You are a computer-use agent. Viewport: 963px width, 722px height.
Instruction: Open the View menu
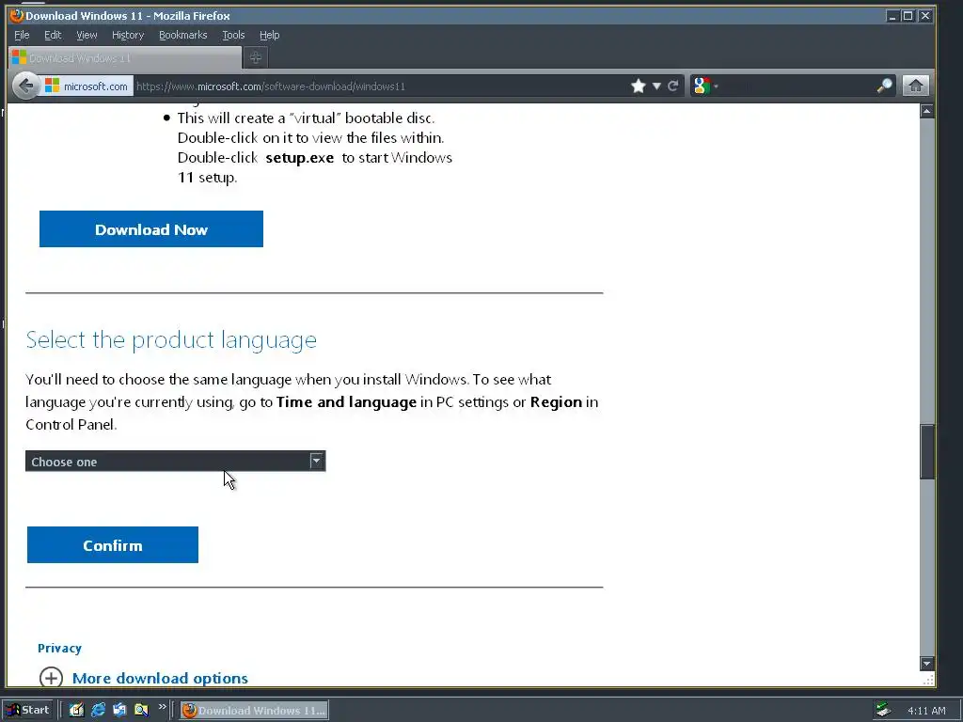[87, 35]
